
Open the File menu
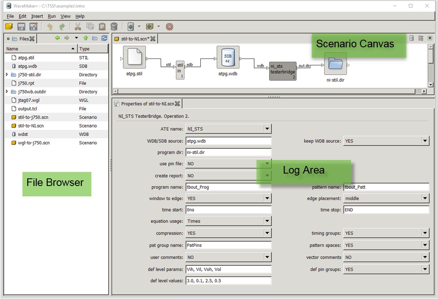[10, 16]
